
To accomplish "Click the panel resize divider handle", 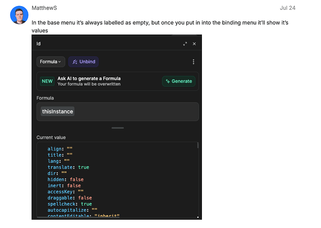I will point(118,128).
